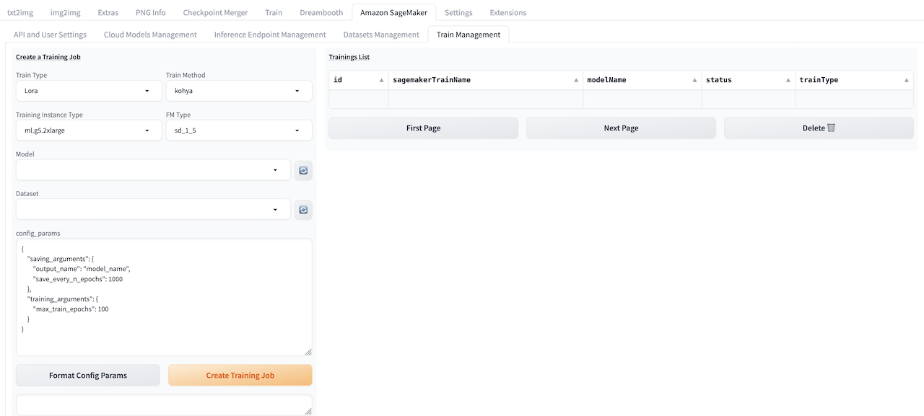
Task: Switch to the txt2img tab
Action: [20, 12]
